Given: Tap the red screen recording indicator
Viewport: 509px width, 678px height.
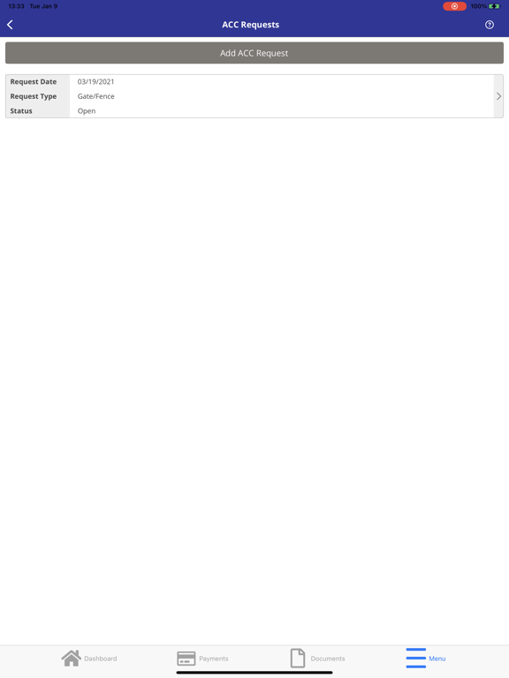Looking at the screenshot, I should 454,6.
